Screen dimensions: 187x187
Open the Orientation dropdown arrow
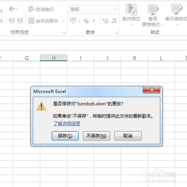pos(17,9)
